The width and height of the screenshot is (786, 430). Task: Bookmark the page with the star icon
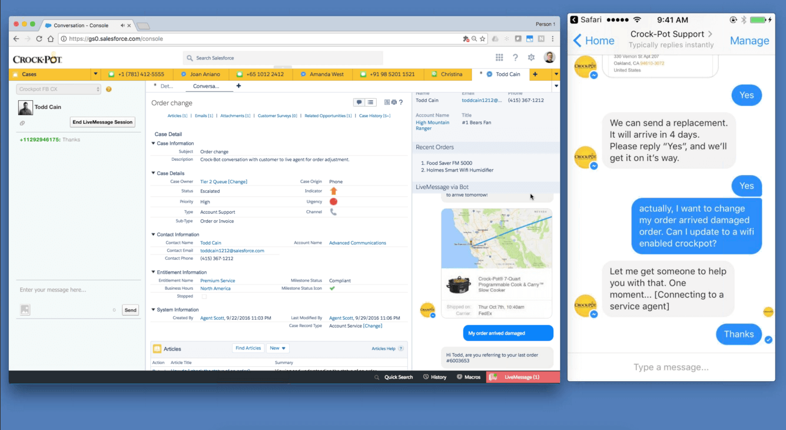pos(483,39)
